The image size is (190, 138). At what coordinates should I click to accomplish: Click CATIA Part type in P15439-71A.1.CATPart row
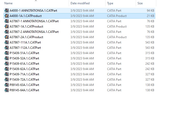point(114,74)
